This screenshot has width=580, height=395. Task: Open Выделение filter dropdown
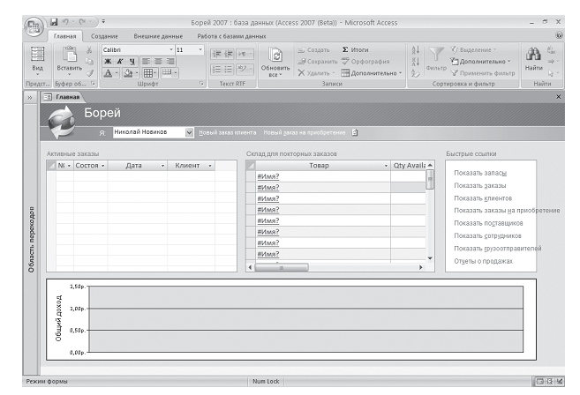(473, 50)
